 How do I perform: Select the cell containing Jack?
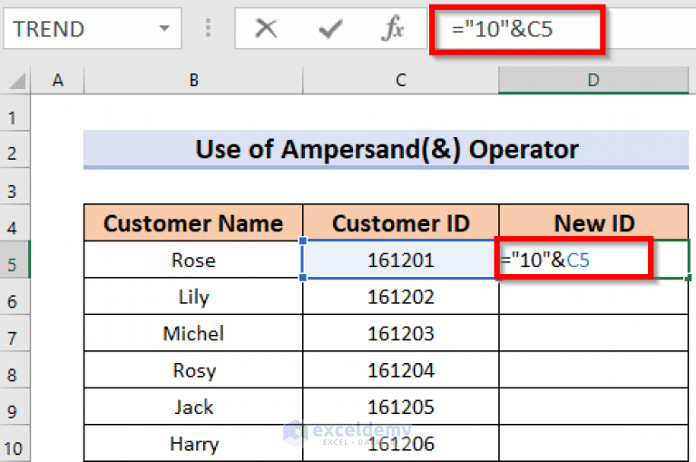coord(193,407)
